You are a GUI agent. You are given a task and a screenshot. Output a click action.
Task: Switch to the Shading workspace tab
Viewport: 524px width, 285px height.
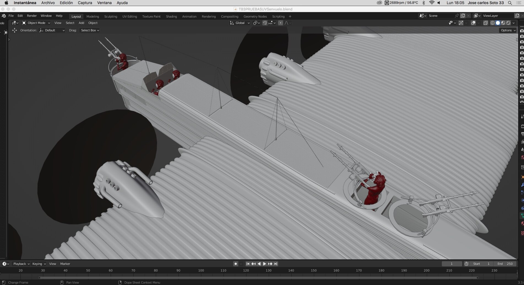[171, 17]
